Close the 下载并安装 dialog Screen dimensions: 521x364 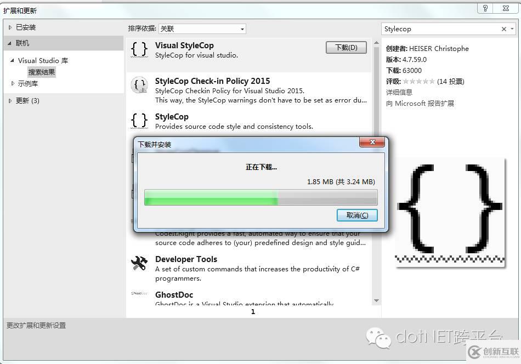(372, 142)
